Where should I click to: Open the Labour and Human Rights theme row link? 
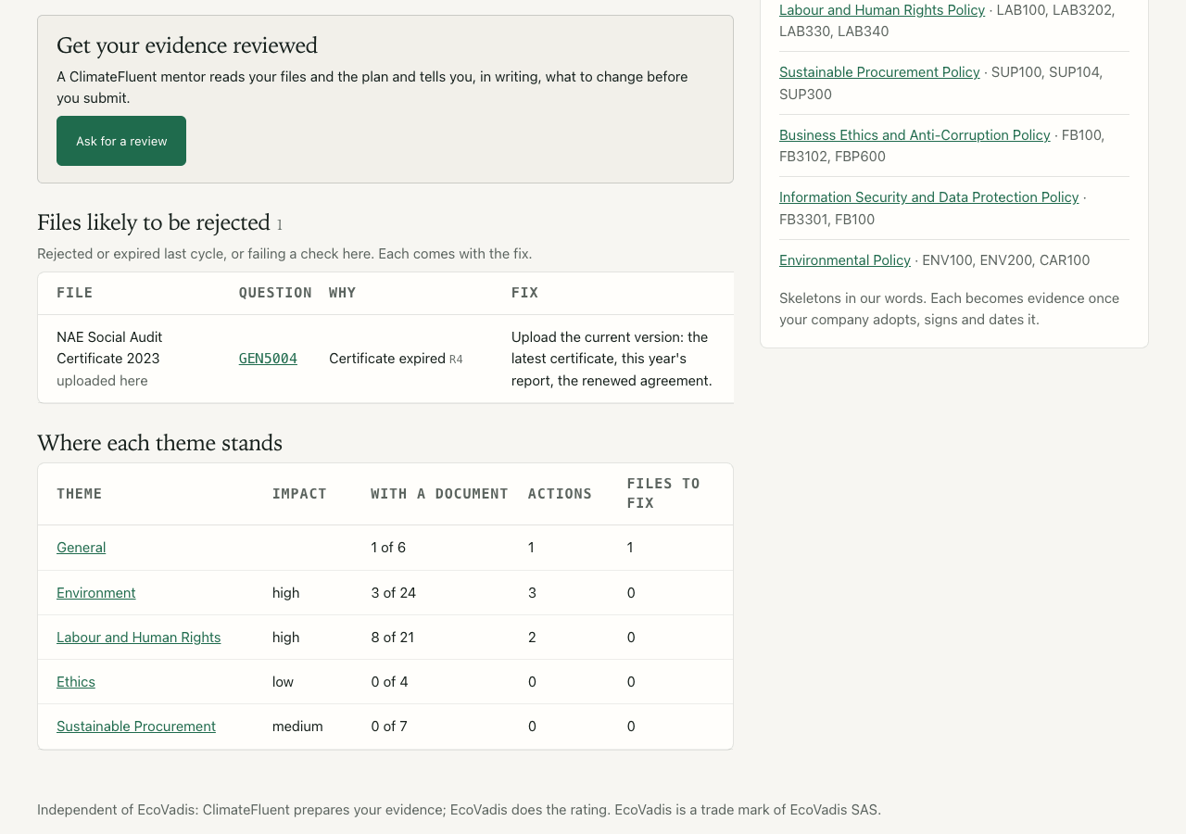pyautogui.click(x=139, y=637)
